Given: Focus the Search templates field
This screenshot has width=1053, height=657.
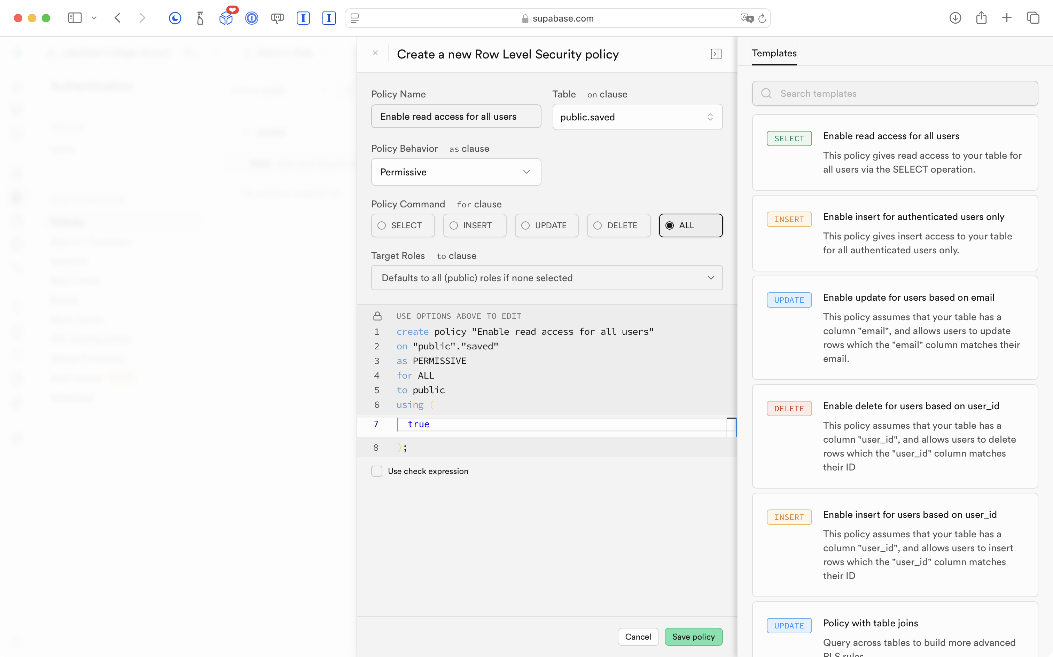Looking at the screenshot, I should tap(895, 93).
